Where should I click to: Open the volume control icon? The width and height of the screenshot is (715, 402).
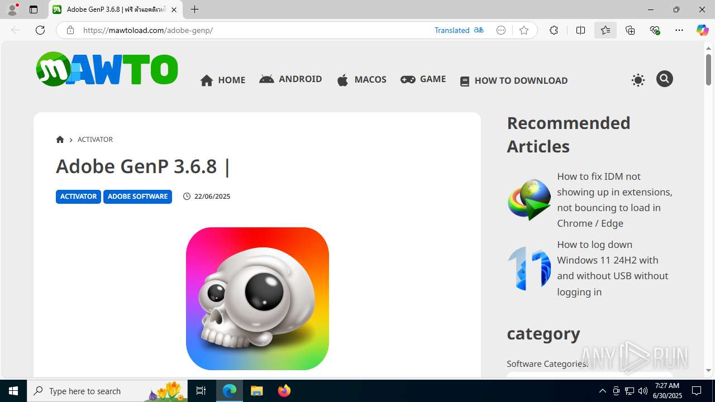tap(643, 391)
